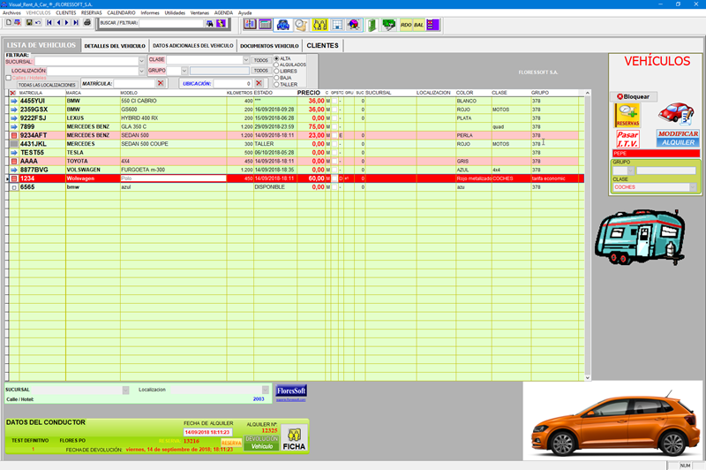Open the calendar grid toolbar icon
Image resolution: width=706 pixels, height=470 pixels.
pos(337,25)
